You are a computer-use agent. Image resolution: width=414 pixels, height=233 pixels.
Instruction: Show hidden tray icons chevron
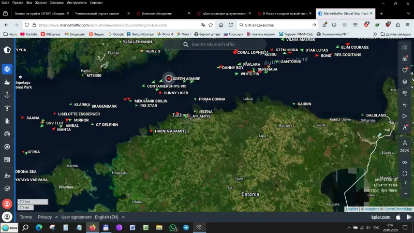(x=349, y=227)
